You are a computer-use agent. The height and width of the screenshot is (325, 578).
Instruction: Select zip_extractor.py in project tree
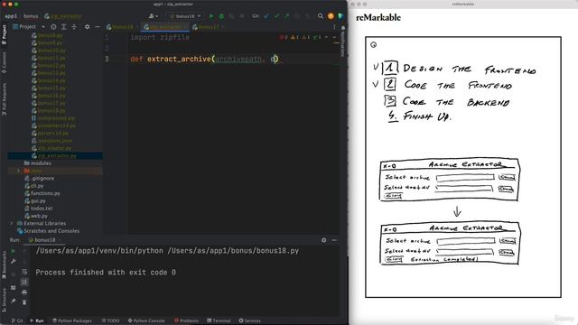pyautogui.click(x=54, y=156)
